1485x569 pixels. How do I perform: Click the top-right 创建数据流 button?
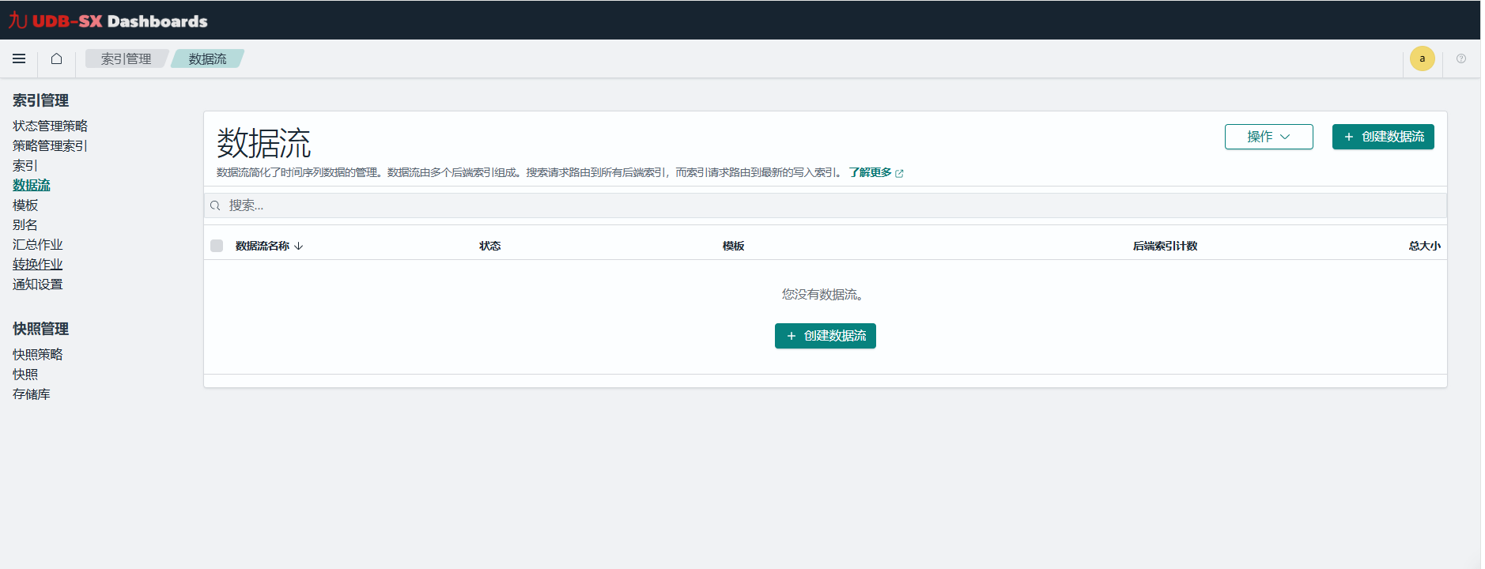tap(1382, 137)
